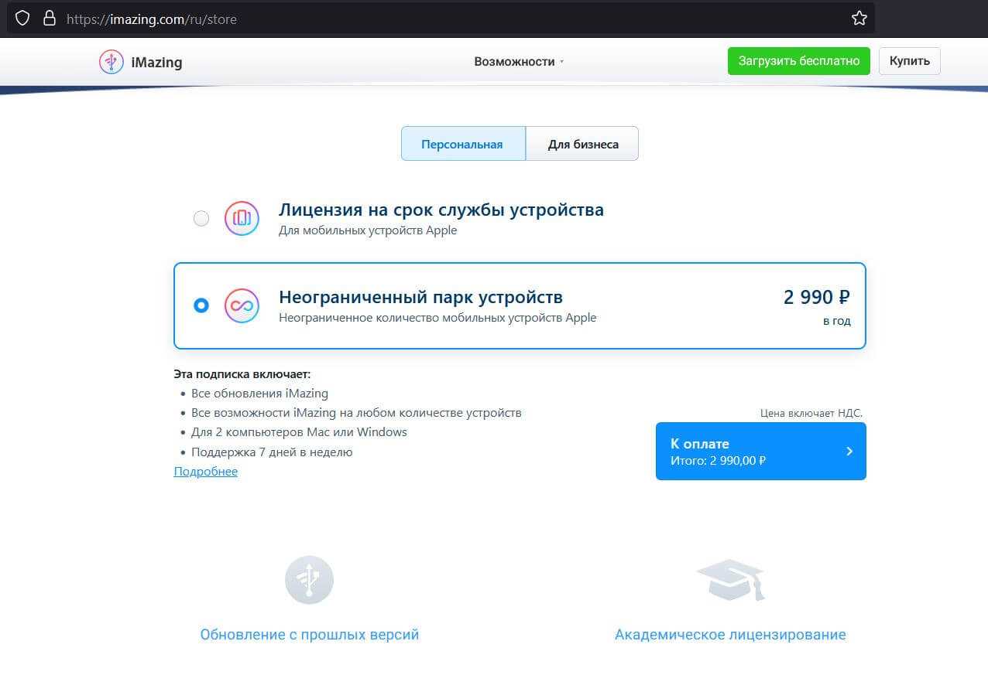Click the infinity unlimited devices icon

click(242, 305)
